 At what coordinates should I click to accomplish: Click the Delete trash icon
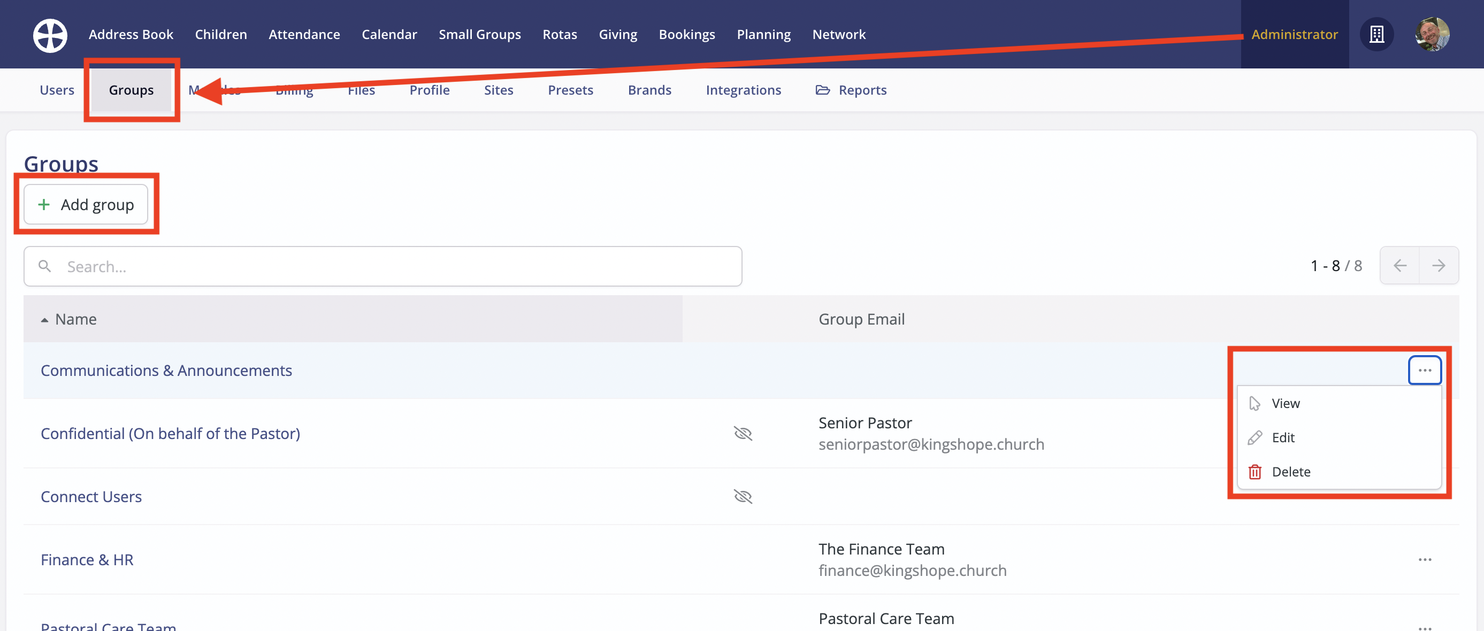1254,472
